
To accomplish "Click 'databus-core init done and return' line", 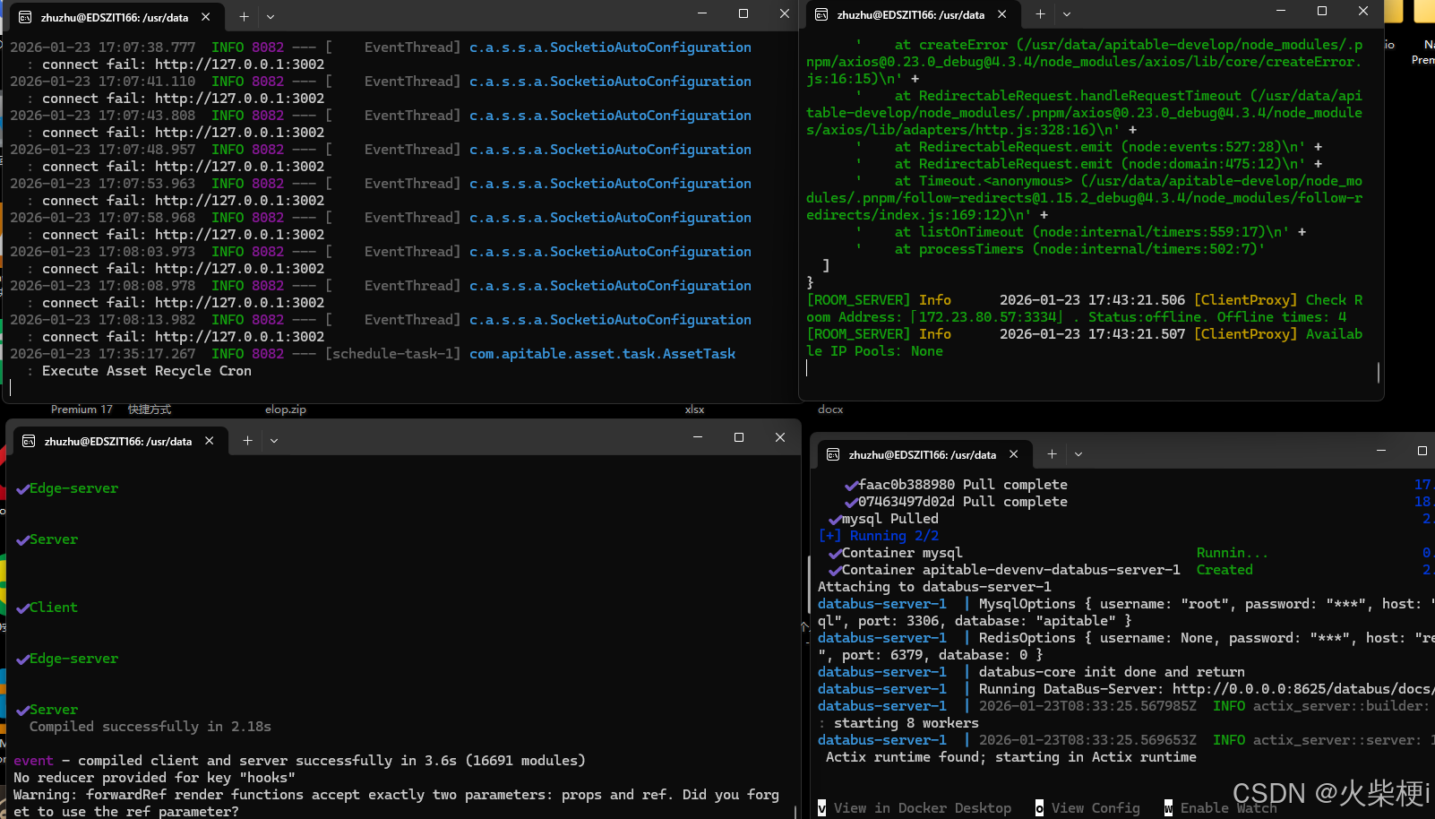I will tap(1112, 672).
